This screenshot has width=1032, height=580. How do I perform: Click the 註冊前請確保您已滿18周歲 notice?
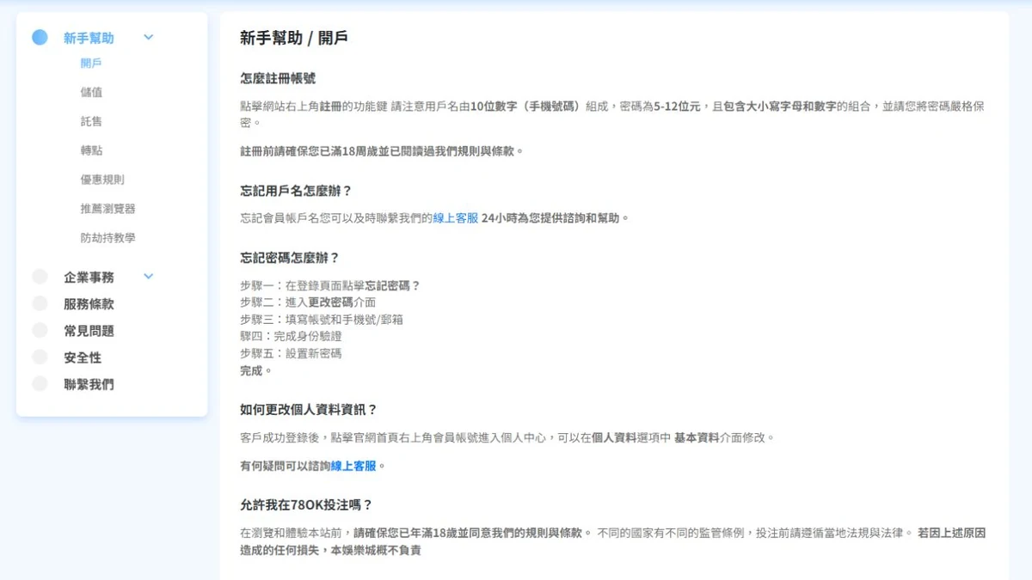(x=382, y=151)
